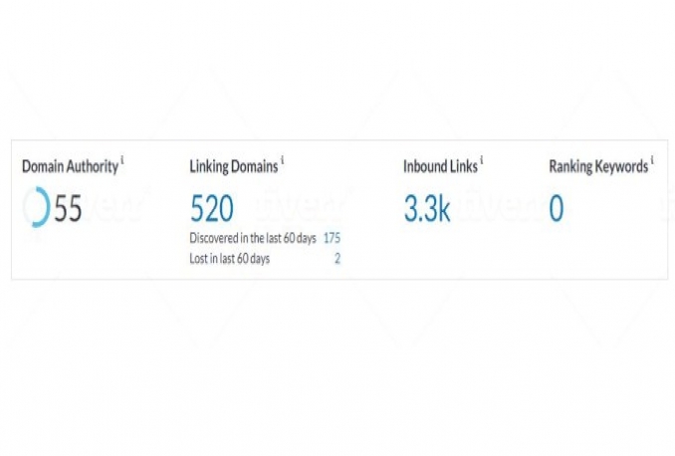Image resolution: width=675 pixels, height=456 pixels.
Task: Open the 3.3k inbound links value
Action: tap(427, 209)
